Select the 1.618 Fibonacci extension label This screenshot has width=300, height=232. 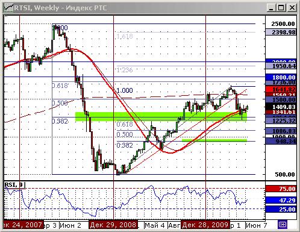(x=125, y=36)
